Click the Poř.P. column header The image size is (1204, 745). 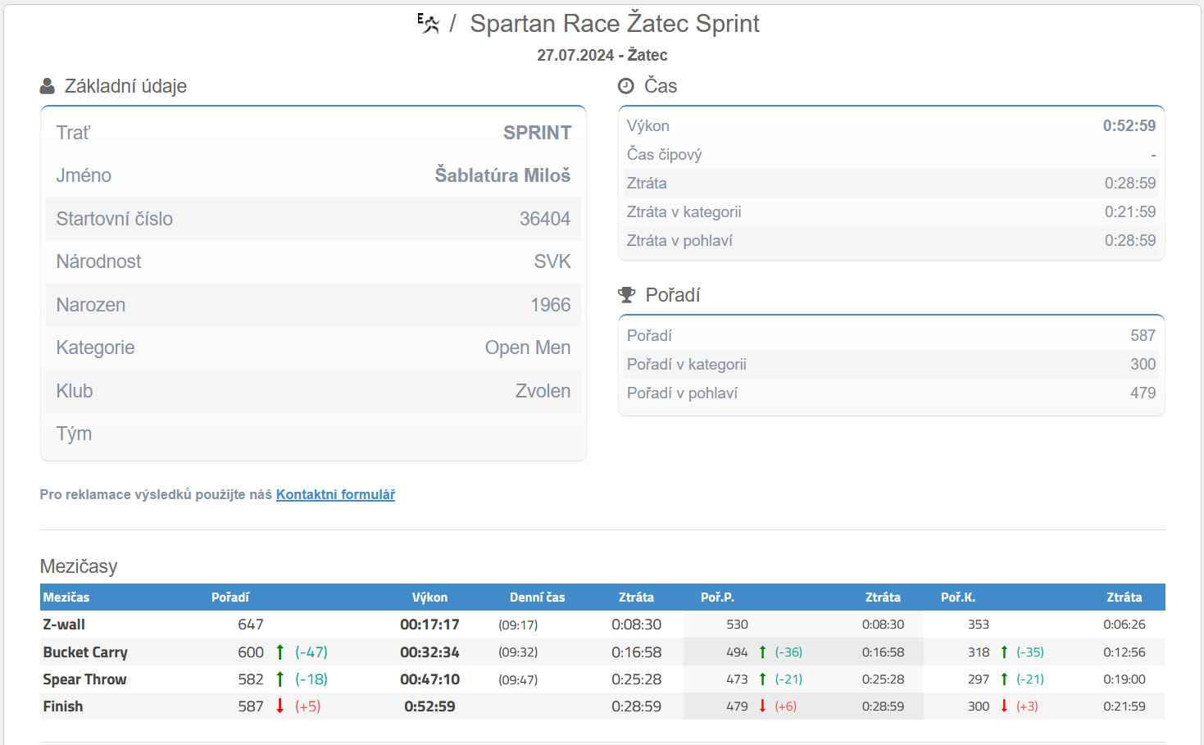pyautogui.click(x=717, y=597)
